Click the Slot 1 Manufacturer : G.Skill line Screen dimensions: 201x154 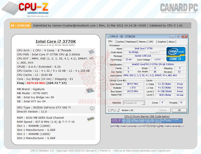tap(36, 130)
